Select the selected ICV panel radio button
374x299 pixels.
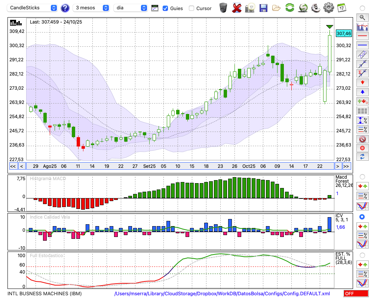pyautogui.click(x=362, y=217)
